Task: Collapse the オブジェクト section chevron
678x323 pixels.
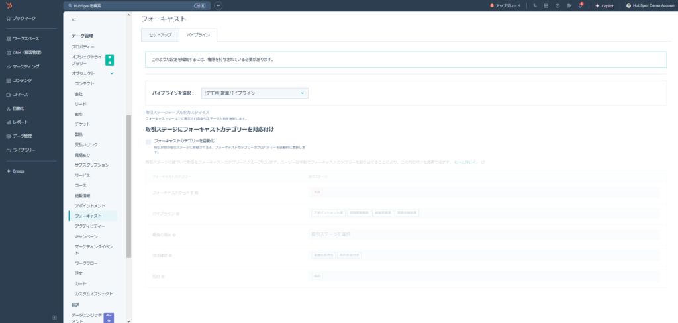Action: [x=111, y=73]
